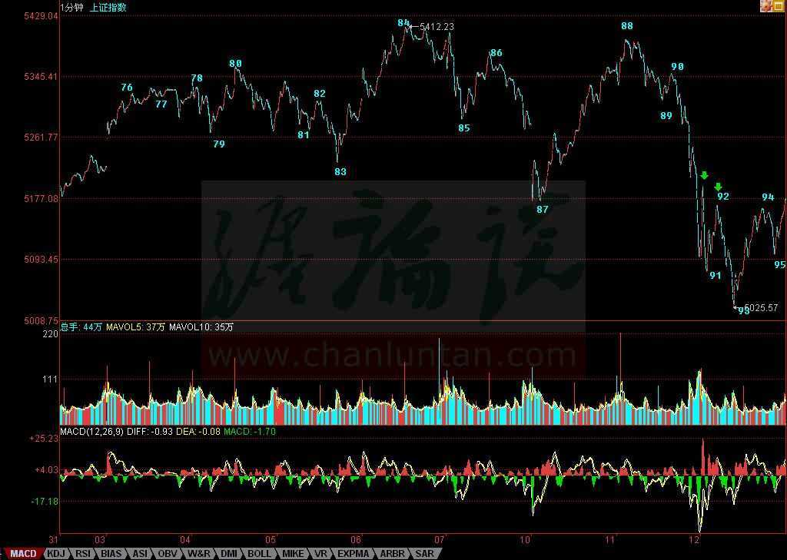
Task: Click the wave marker numbered 88
Action: (627, 26)
